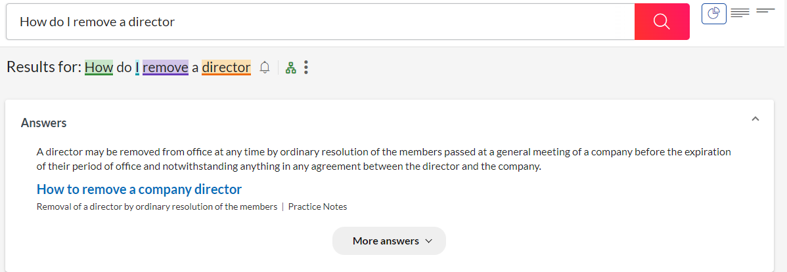Click the purple highlighted 'remove' term

[166, 67]
